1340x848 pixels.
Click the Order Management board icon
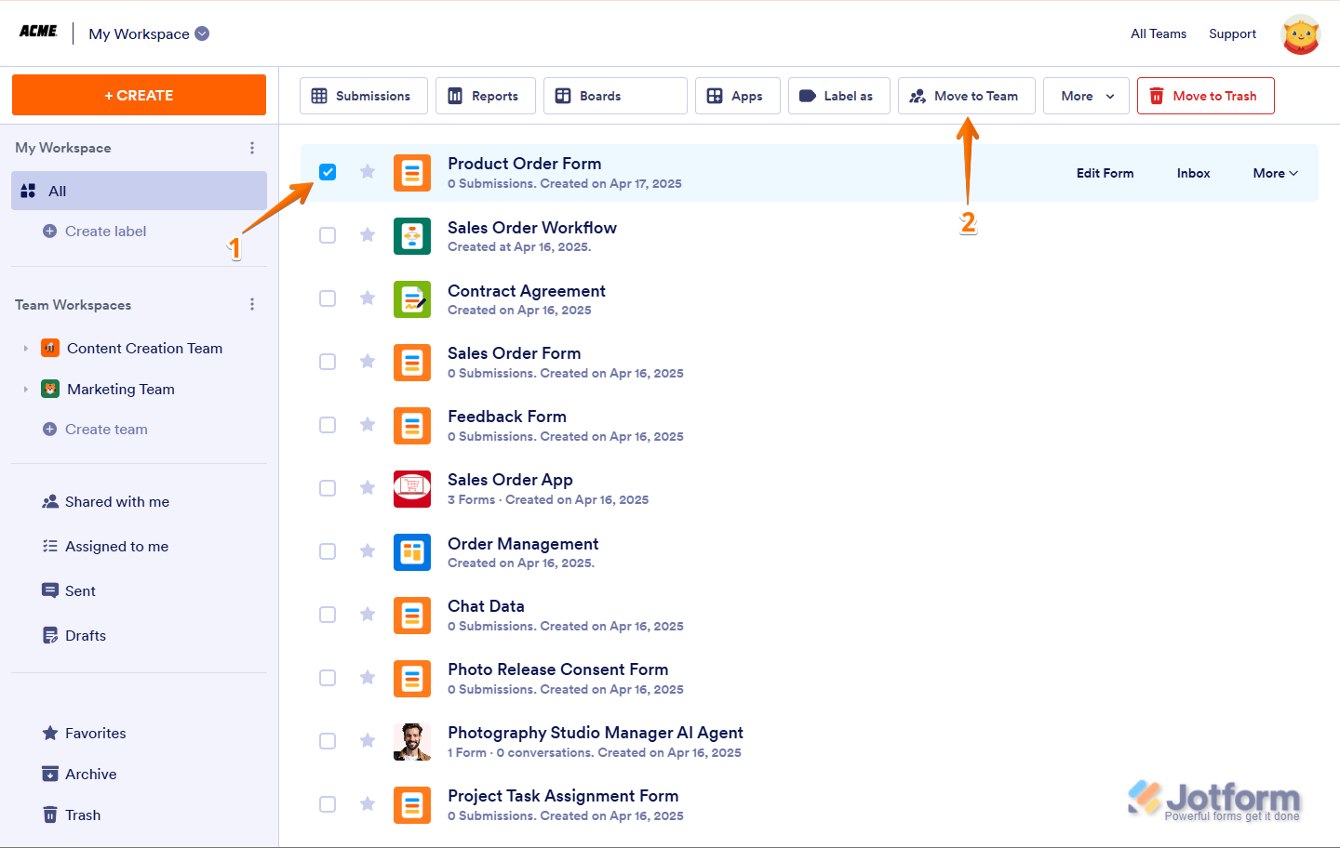[x=411, y=551]
